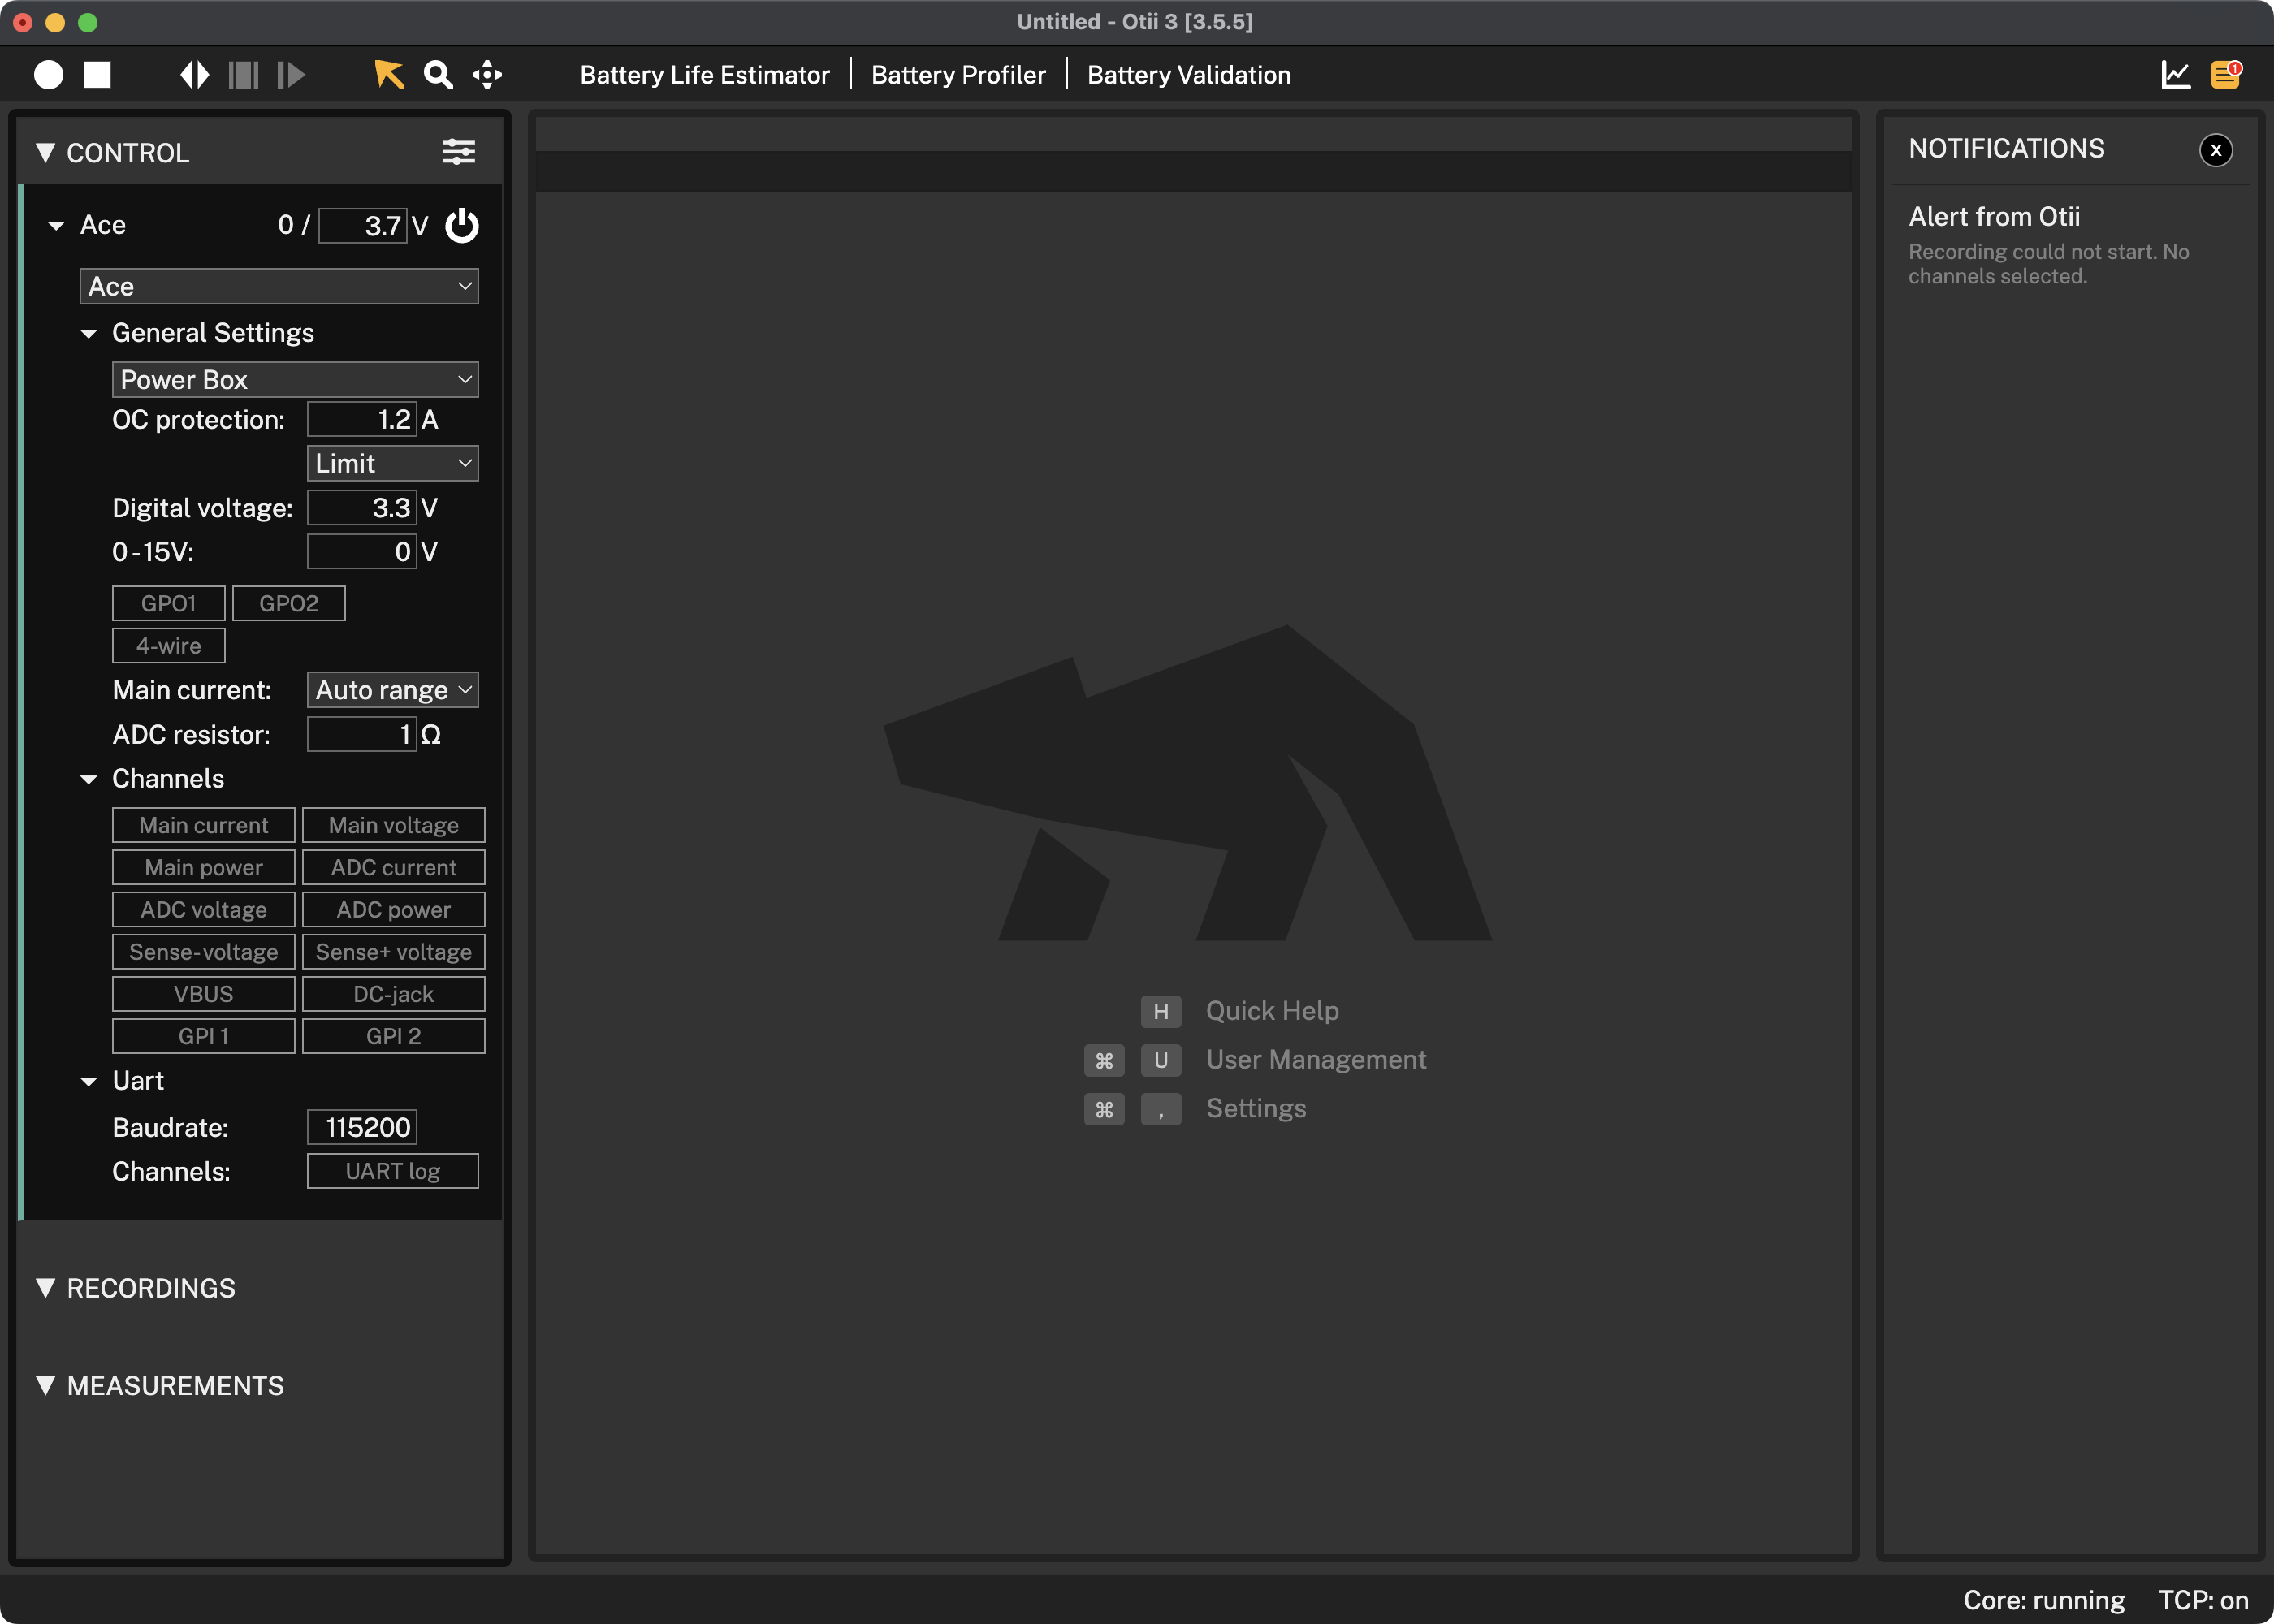Screen dimensions: 2274x1624
Task: Enable the ADC voltage channel
Action: pos(204,909)
